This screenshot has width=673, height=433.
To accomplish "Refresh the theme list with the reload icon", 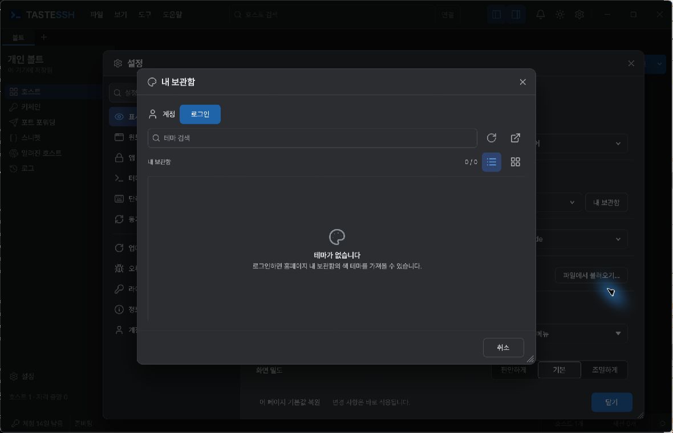I will tap(492, 138).
